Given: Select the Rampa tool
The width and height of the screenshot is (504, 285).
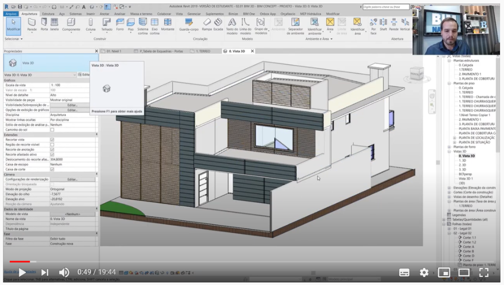Looking at the screenshot, I should (207, 25).
